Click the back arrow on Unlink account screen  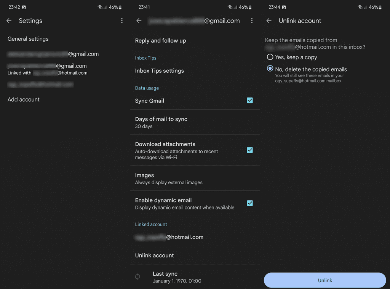pos(269,21)
